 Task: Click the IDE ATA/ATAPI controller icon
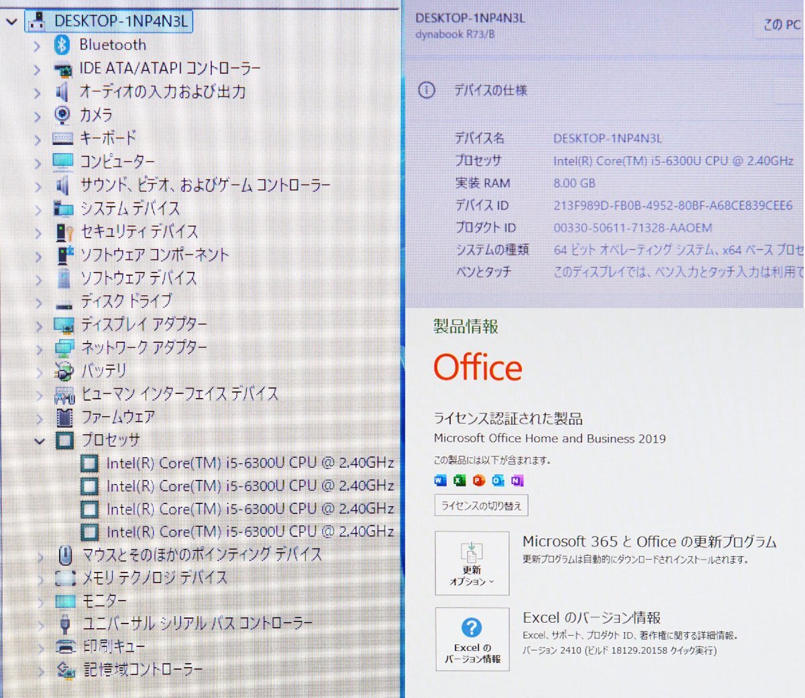pos(63,69)
